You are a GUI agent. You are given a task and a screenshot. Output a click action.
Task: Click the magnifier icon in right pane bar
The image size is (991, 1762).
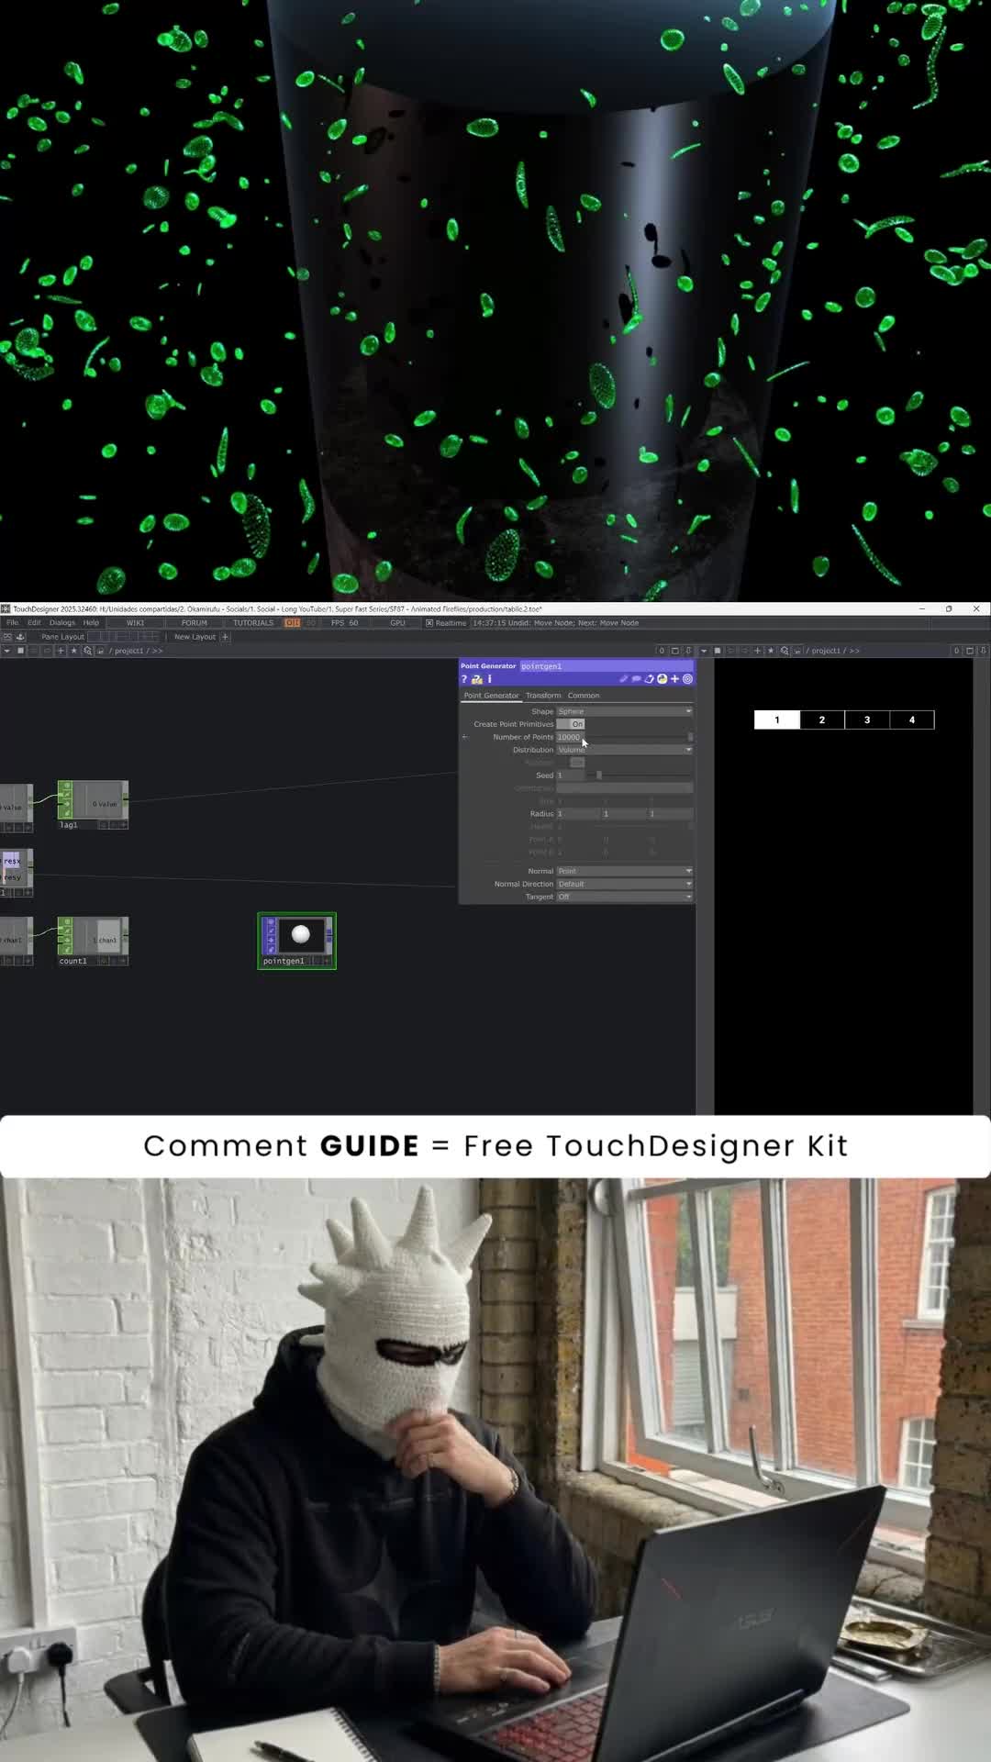point(785,651)
